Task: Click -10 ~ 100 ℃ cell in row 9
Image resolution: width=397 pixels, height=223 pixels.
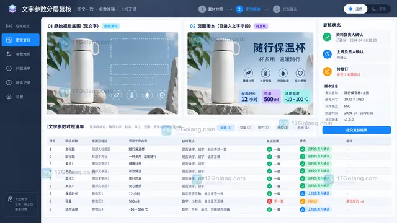Action: pyautogui.click(x=138, y=209)
